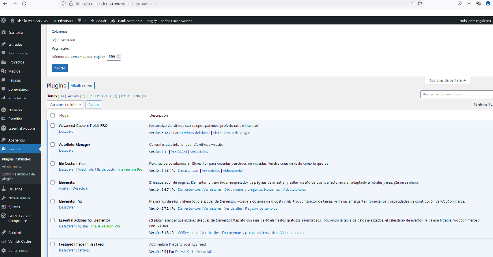The image size is (493, 257).
Task: Click the Escritorio dashboard icon in sidebar
Action: [x=4, y=32]
